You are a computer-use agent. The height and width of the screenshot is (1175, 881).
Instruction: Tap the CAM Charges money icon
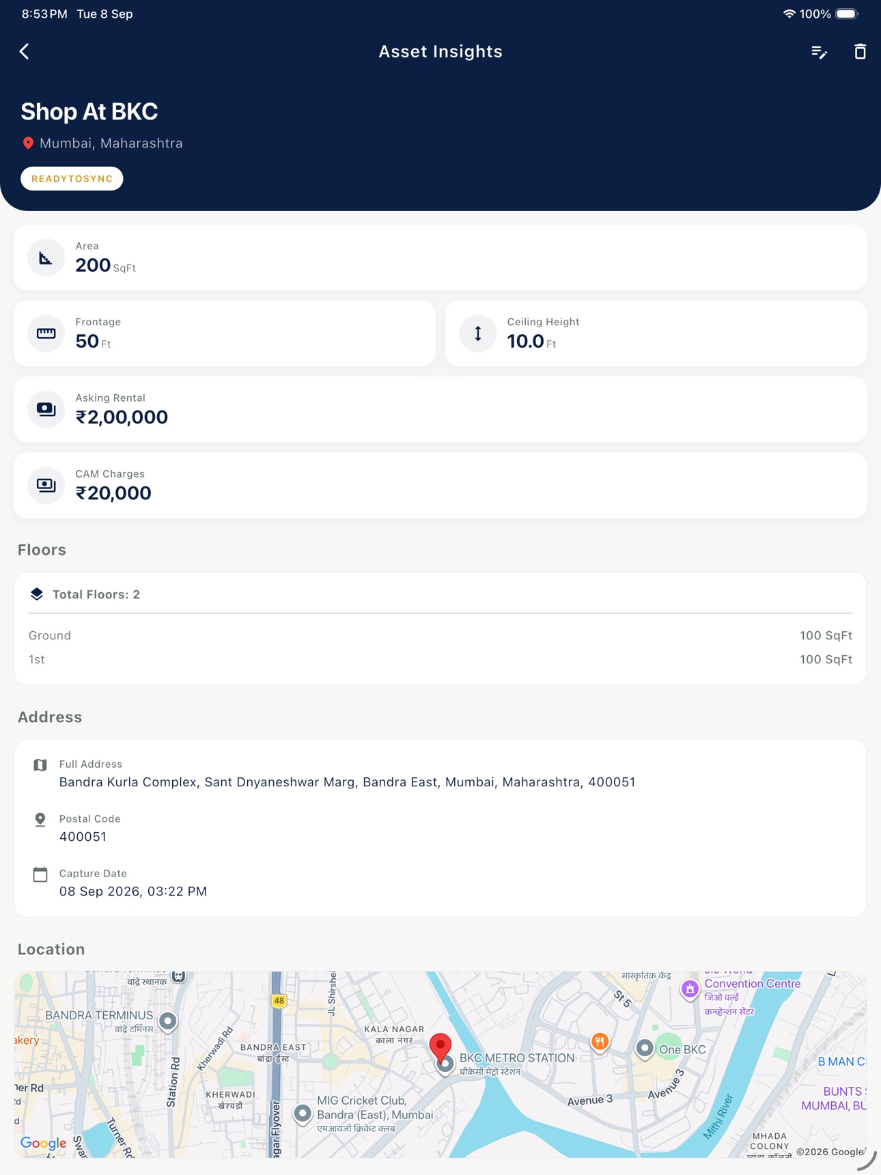click(46, 485)
